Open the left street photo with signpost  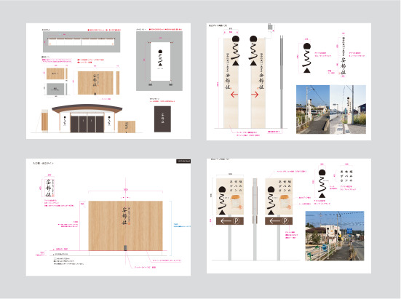[x=313, y=109]
